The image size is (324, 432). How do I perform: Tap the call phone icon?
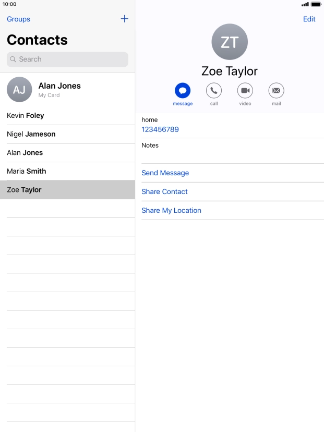[214, 91]
